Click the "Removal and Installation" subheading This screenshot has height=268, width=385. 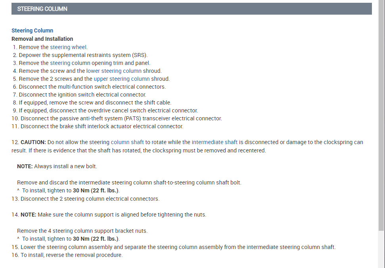coord(42,39)
